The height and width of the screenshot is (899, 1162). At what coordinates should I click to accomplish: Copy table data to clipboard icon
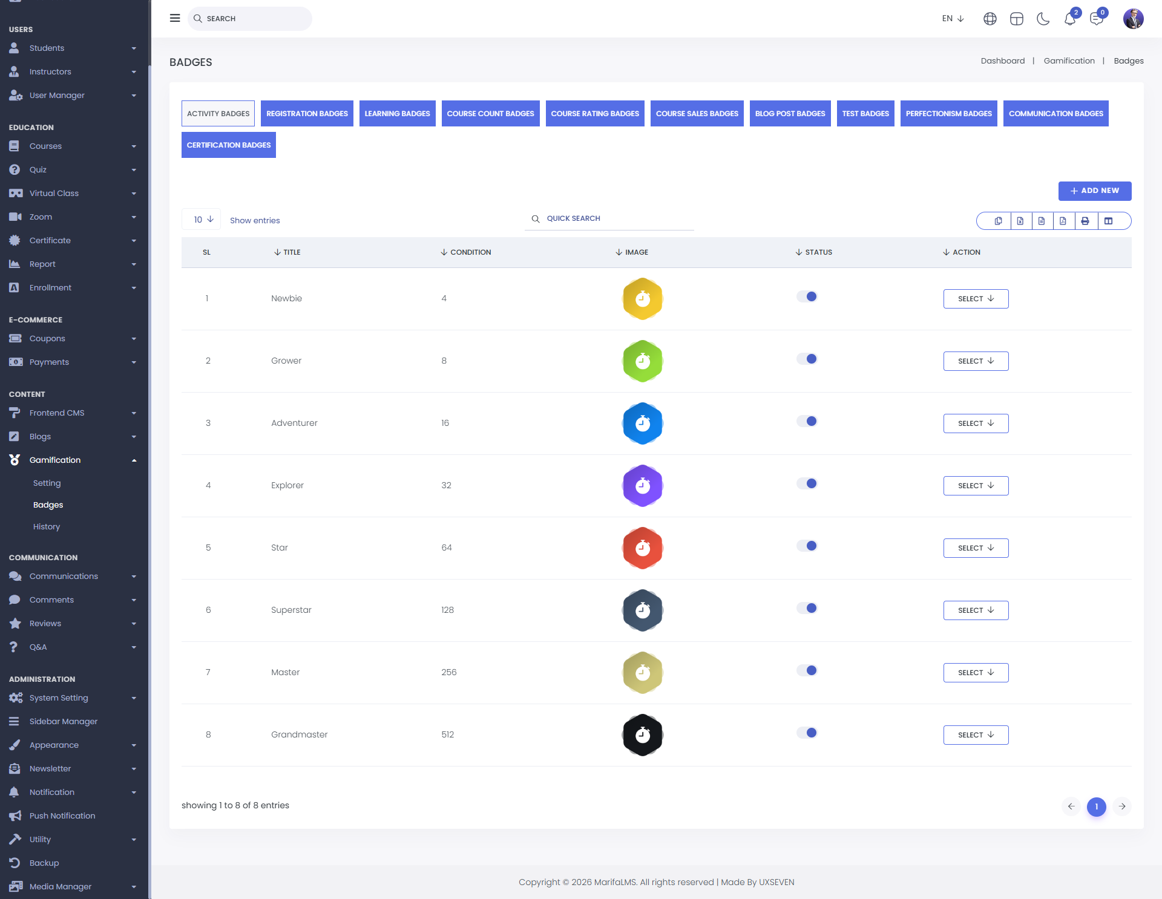click(999, 221)
